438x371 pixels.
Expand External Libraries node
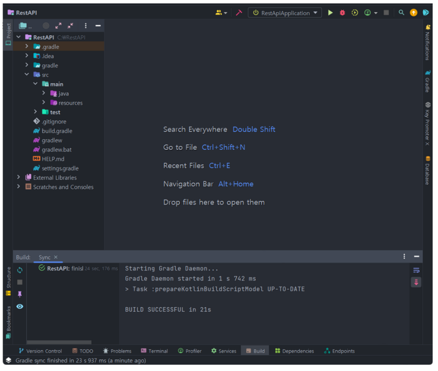pos(18,178)
